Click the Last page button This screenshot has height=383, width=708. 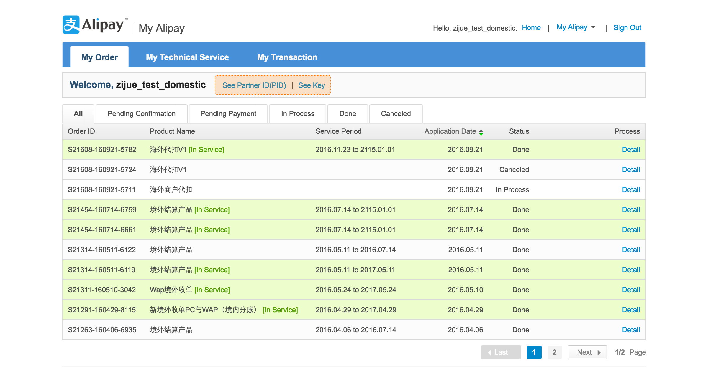tap(501, 352)
